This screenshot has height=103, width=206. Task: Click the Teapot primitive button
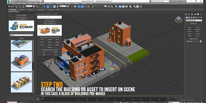point(190,36)
